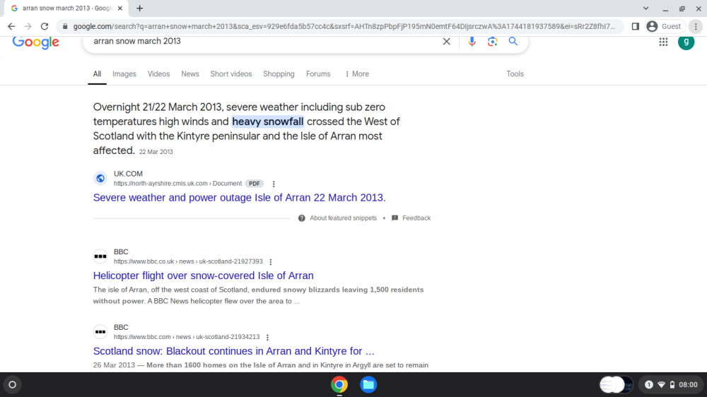Switch to the Short videos tab
Image resolution: width=707 pixels, height=397 pixels.
coord(231,74)
